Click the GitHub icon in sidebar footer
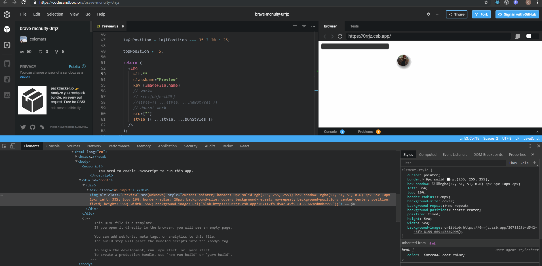The image size is (542, 266). point(33,127)
